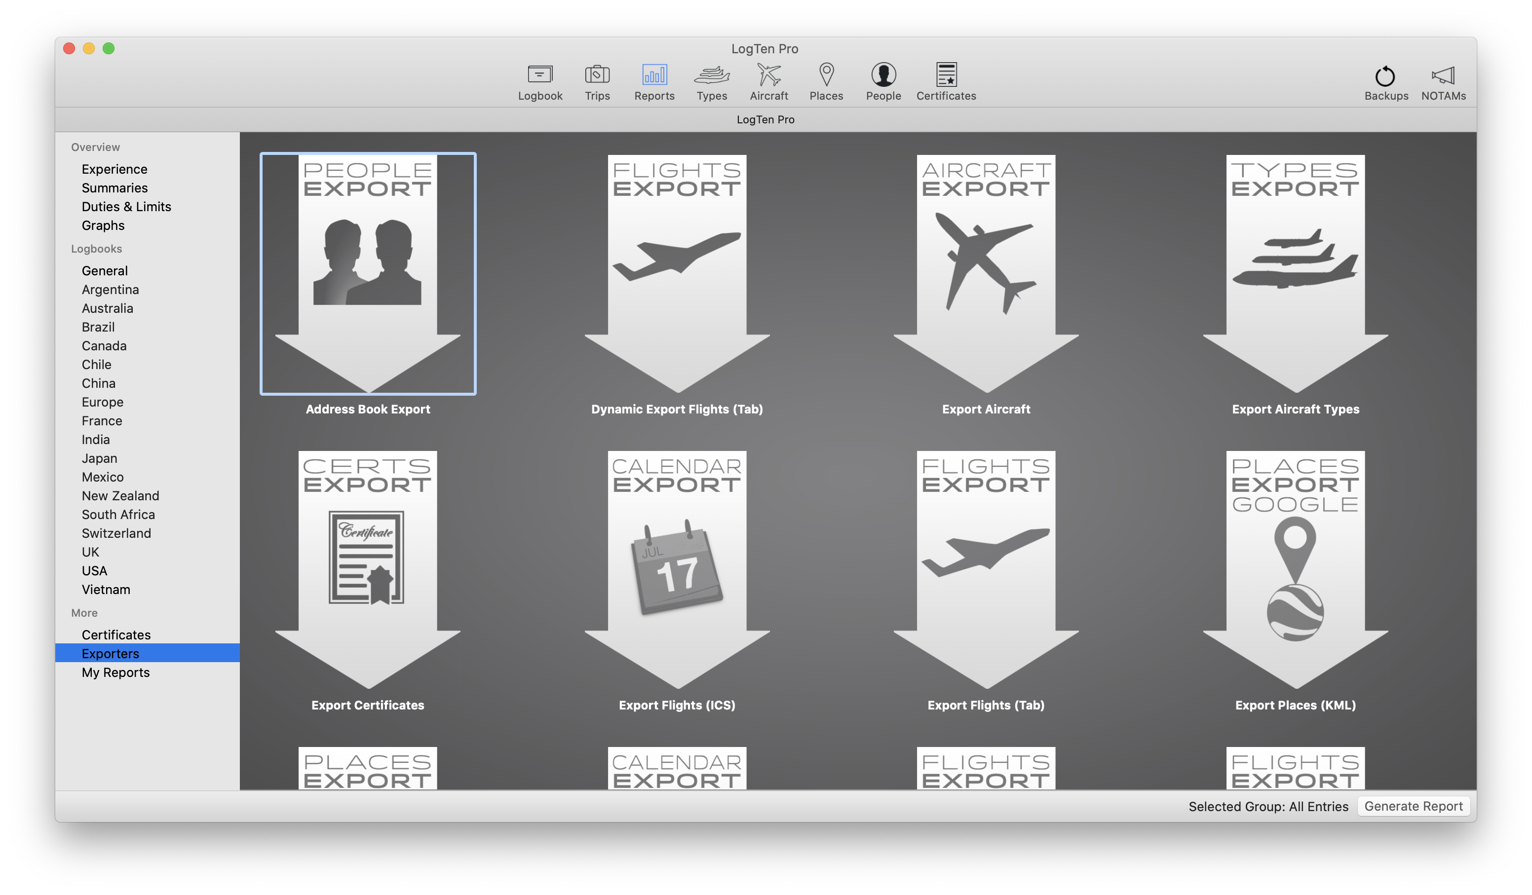This screenshot has width=1532, height=895.
Task: Select the Export Certificates exporter
Action: click(368, 569)
